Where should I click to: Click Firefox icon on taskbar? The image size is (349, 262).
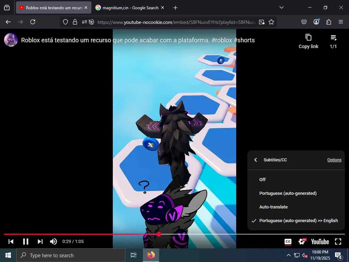(x=151, y=255)
